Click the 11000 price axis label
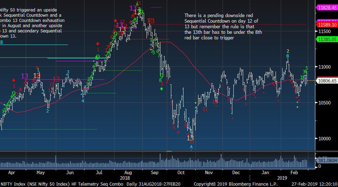338x187 pixels. [324, 67]
